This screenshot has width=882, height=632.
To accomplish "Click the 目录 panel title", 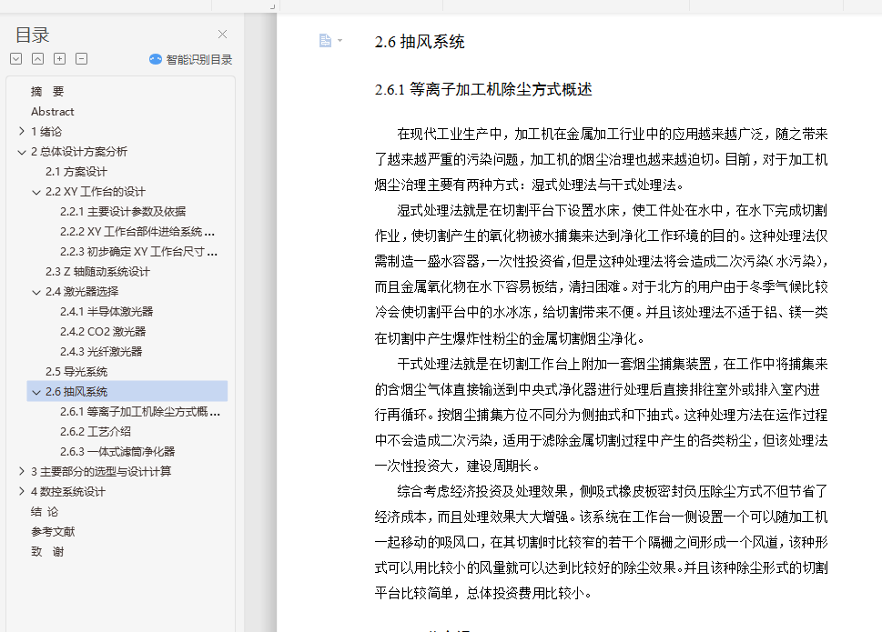I will 32,35.
